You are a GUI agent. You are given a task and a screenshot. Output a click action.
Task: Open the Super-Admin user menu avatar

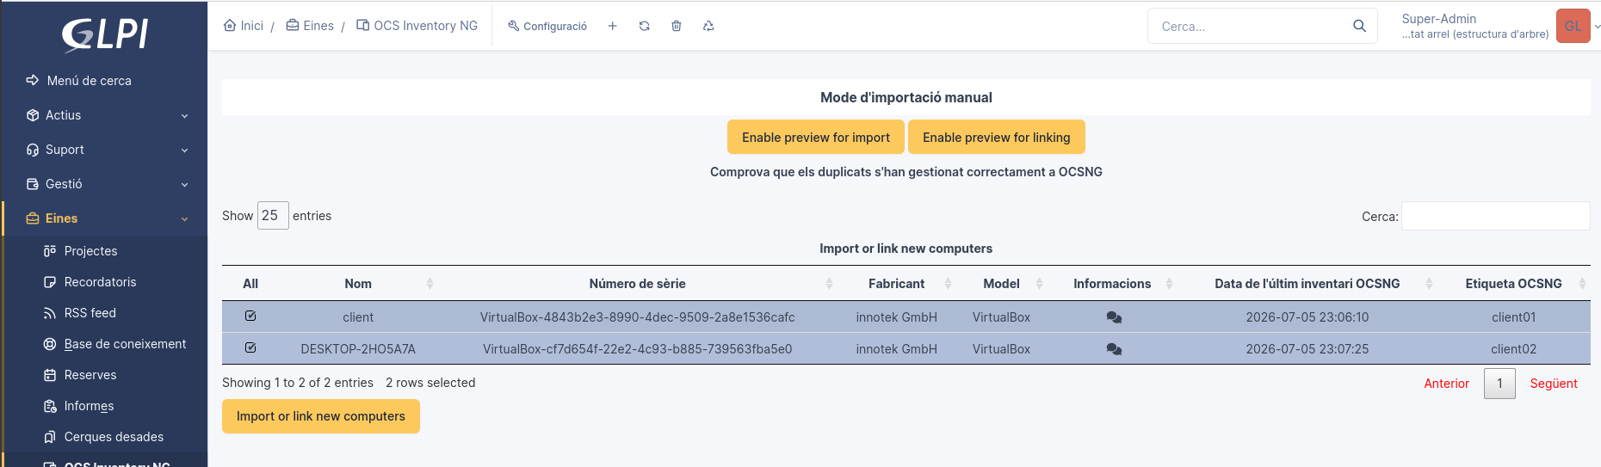click(1573, 26)
